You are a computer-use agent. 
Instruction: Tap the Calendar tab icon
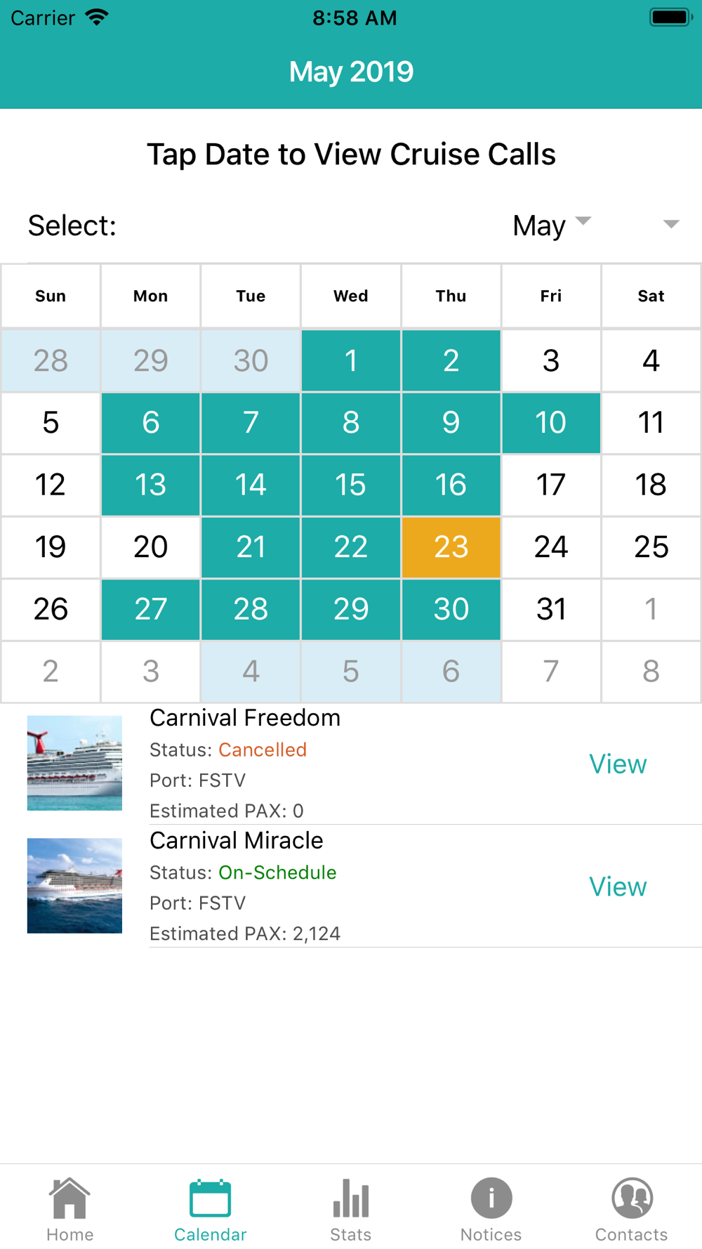click(x=210, y=1198)
